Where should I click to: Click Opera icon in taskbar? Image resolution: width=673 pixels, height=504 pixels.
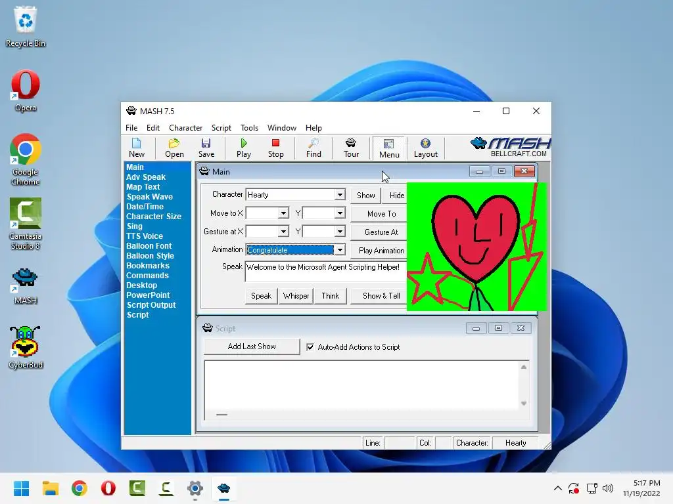pos(108,488)
